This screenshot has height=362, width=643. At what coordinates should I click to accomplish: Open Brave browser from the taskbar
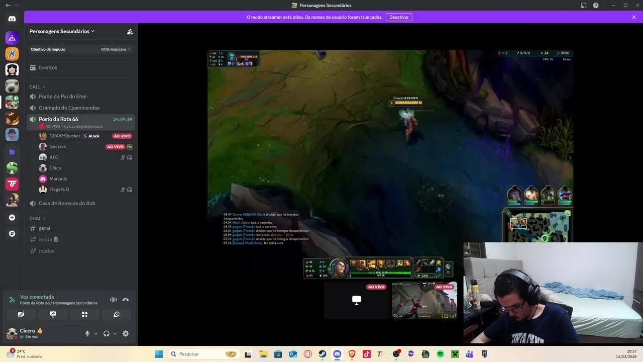tap(352, 354)
